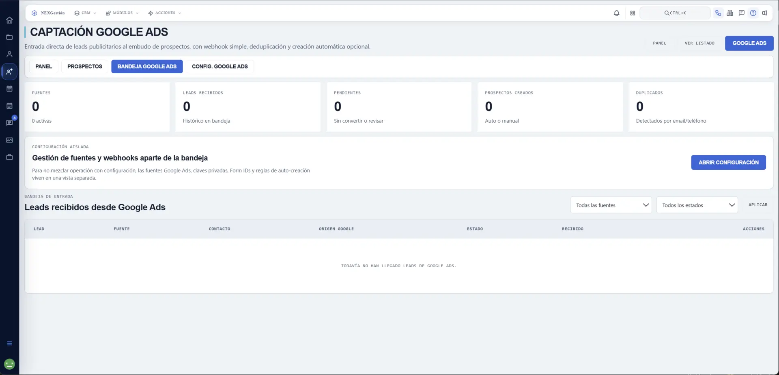Click the CTRL+K search field
This screenshot has width=779, height=375.
tap(675, 13)
